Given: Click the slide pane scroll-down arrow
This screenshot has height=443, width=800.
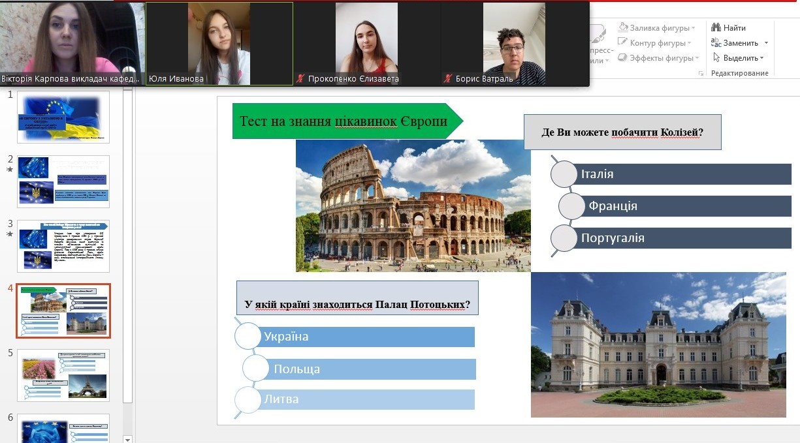Looking at the screenshot, I should [x=127, y=439].
